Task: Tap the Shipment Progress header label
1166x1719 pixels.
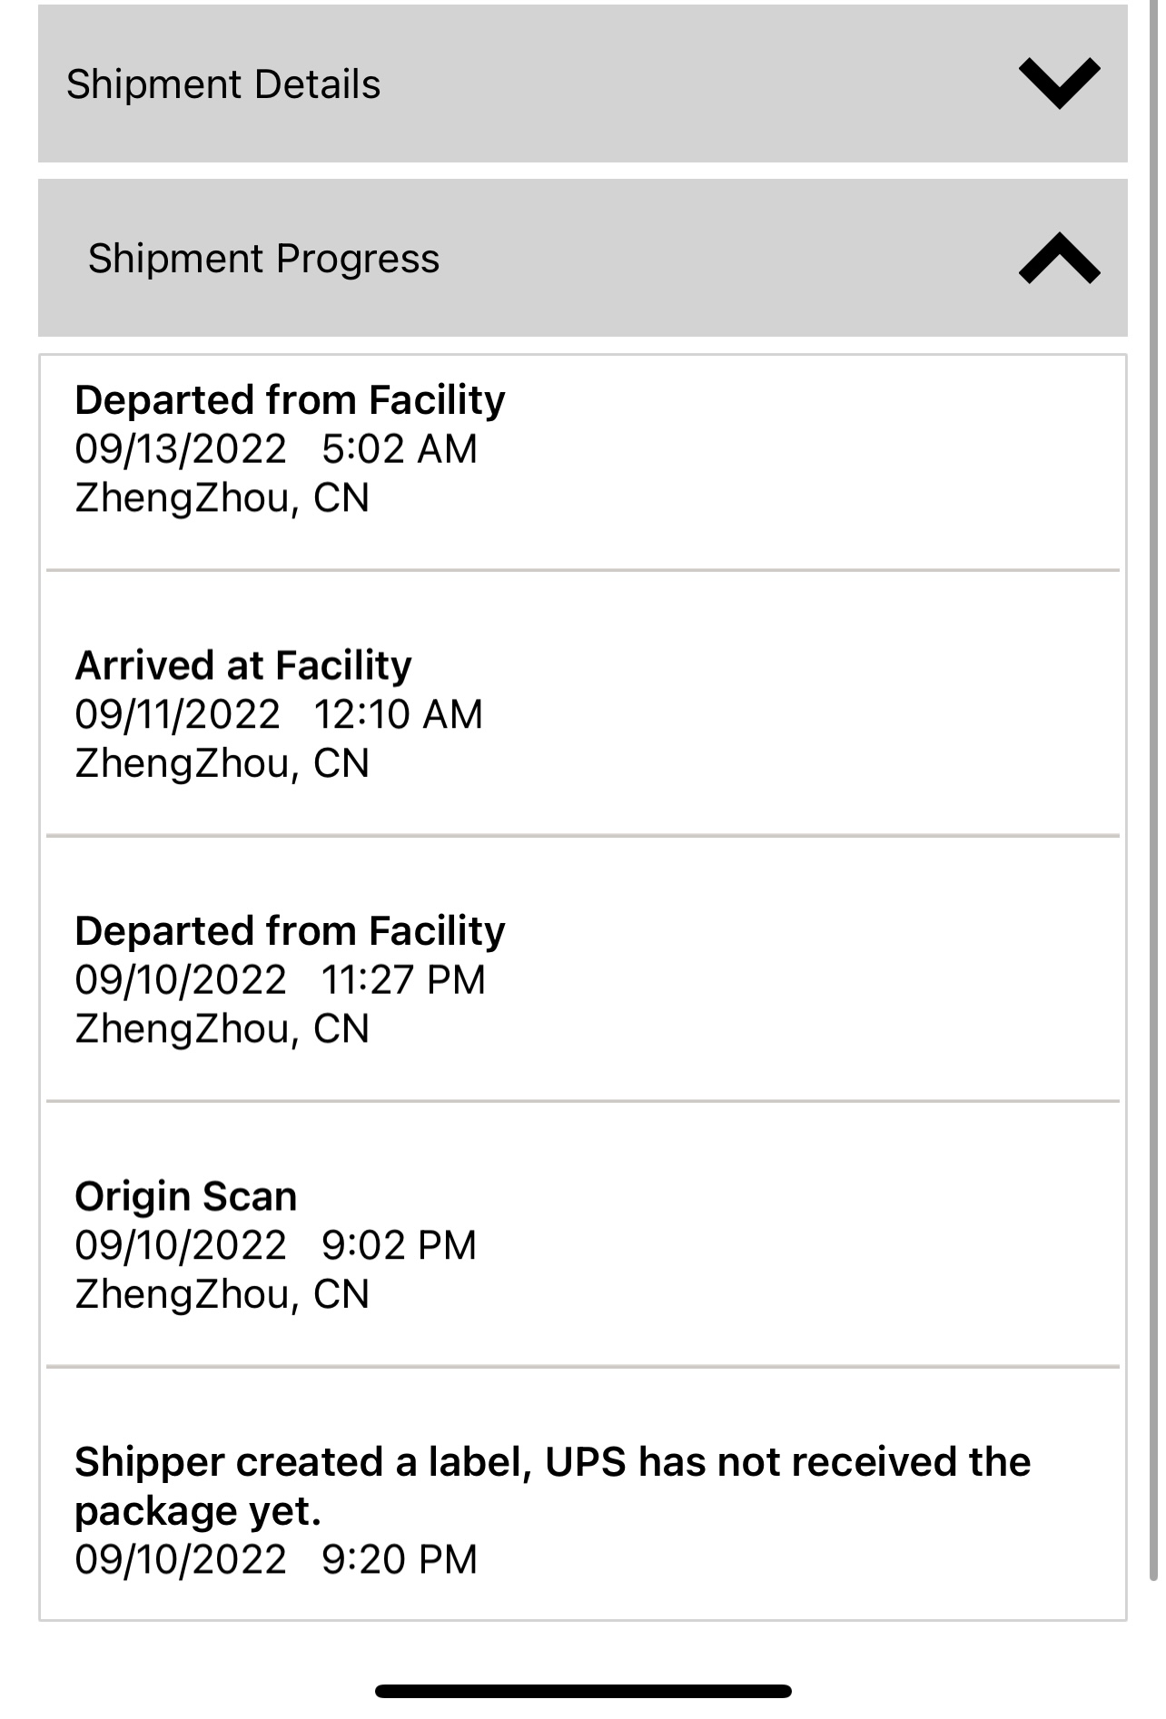Action: pos(263,259)
